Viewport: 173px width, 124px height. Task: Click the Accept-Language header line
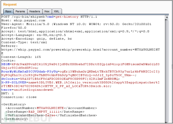pos(34,35)
